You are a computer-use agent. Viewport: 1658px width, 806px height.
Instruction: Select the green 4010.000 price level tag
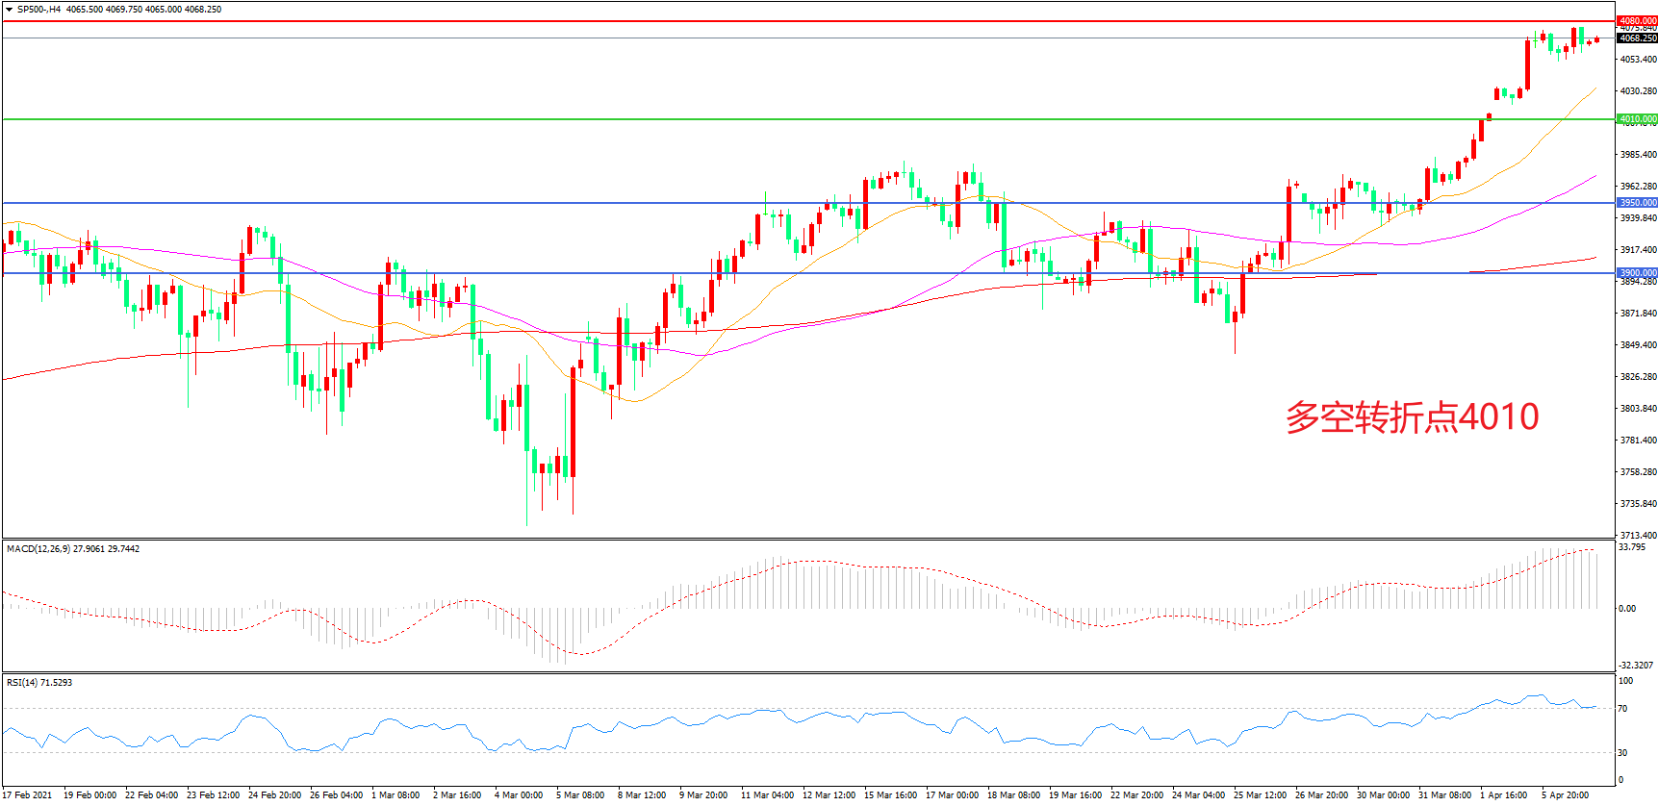coord(1637,119)
